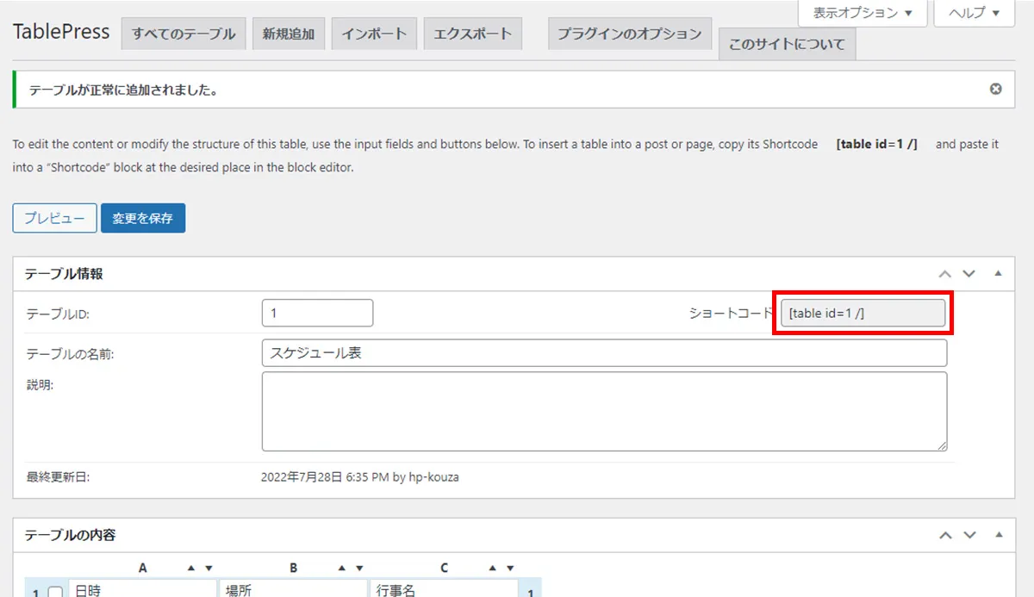Move テーブル情報 panel up
1034x597 pixels.
pos(945,274)
